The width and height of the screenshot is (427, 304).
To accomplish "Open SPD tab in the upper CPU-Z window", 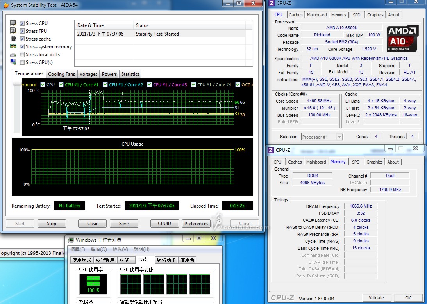I will 356,15.
